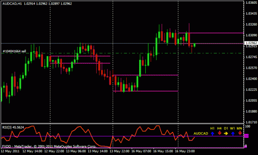
Task: Click the current price marker 1.02962
Action: (x=251, y=43)
